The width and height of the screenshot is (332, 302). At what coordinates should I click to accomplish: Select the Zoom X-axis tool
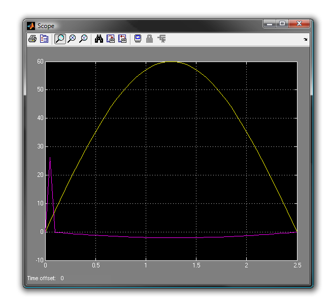point(72,39)
